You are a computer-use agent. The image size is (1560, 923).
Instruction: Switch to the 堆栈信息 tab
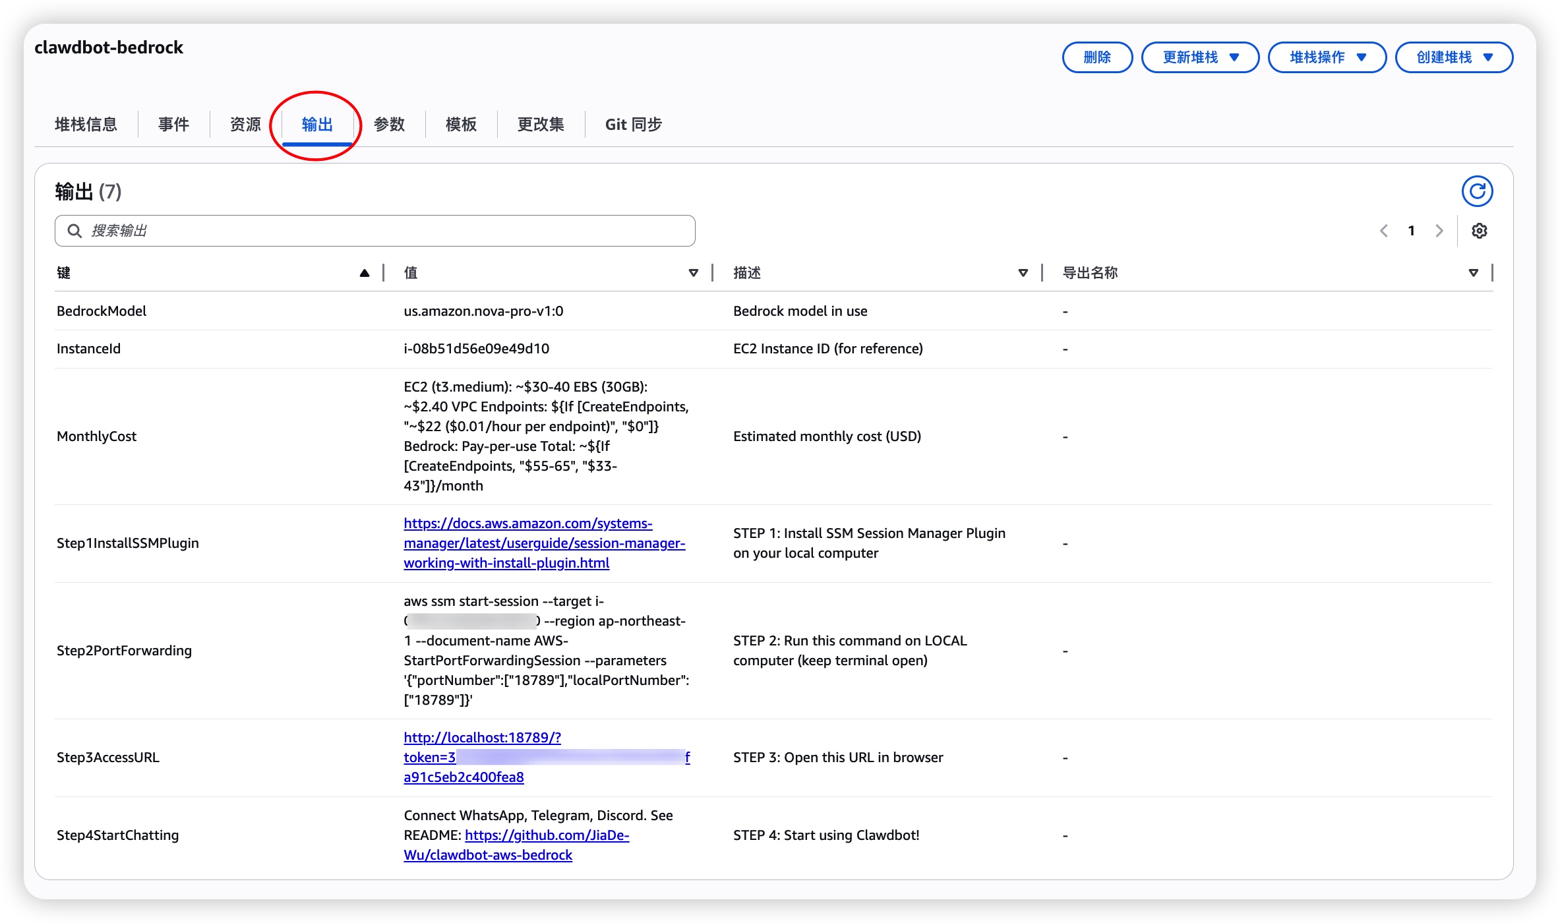coord(86,125)
